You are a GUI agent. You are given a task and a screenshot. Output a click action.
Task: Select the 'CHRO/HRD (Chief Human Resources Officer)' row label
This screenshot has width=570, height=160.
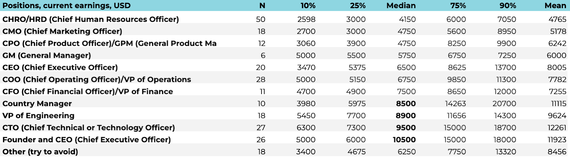pos(91,20)
